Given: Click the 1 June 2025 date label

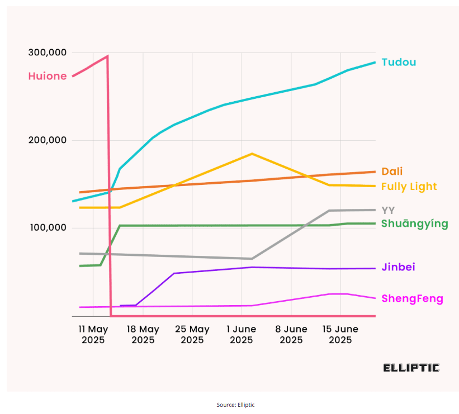Looking at the screenshot, I should coord(242,335).
